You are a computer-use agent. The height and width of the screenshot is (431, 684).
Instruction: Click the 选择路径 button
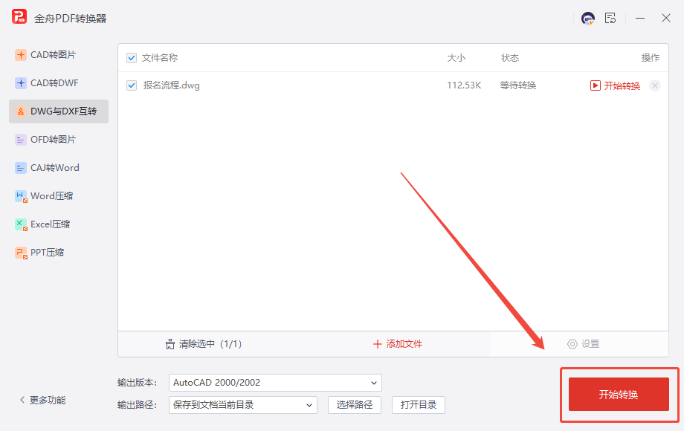point(355,405)
